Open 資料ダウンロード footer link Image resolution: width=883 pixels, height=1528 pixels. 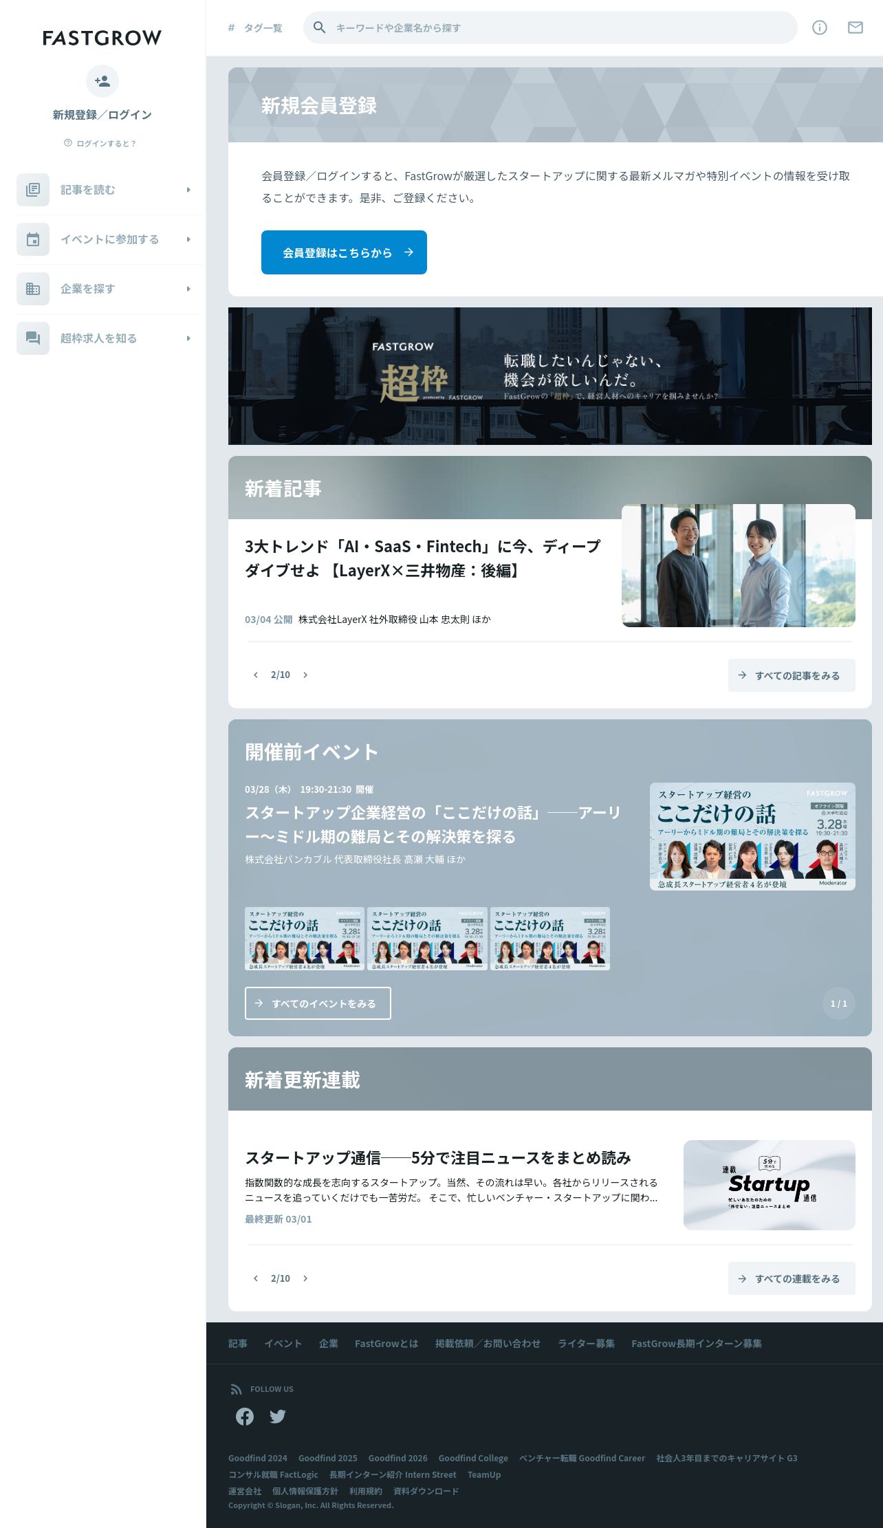coord(426,1491)
